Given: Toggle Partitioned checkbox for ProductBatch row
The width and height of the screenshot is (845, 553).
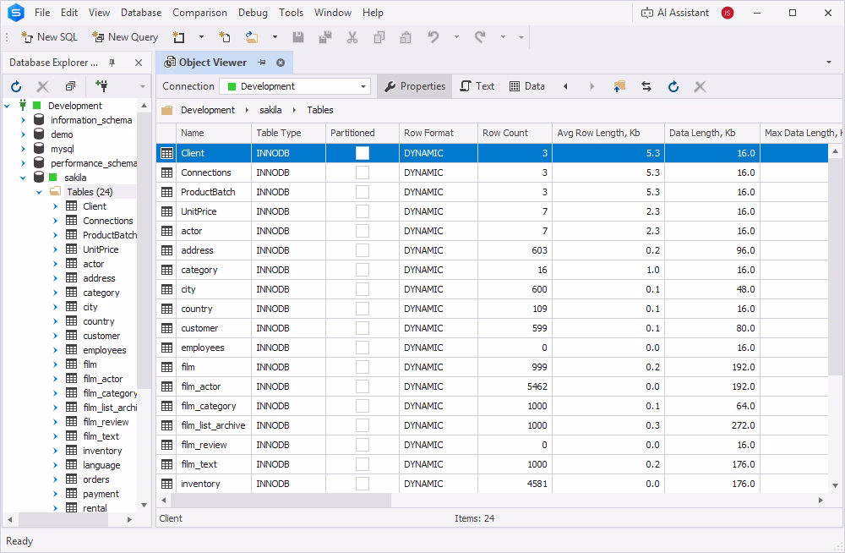Looking at the screenshot, I should pyautogui.click(x=363, y=192).
